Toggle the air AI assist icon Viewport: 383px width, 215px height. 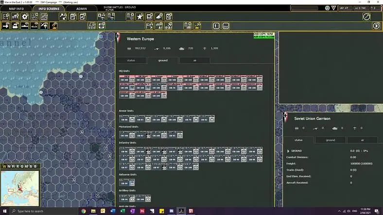(169, 26)
